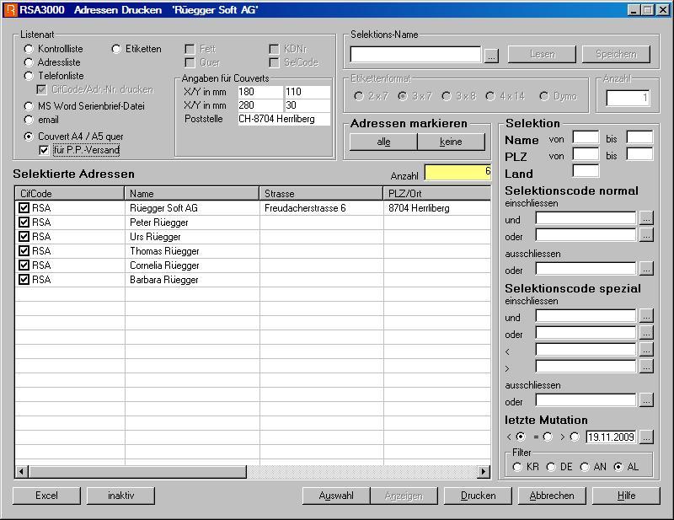Select the Etiketten radio button

[x=117, y=49]
